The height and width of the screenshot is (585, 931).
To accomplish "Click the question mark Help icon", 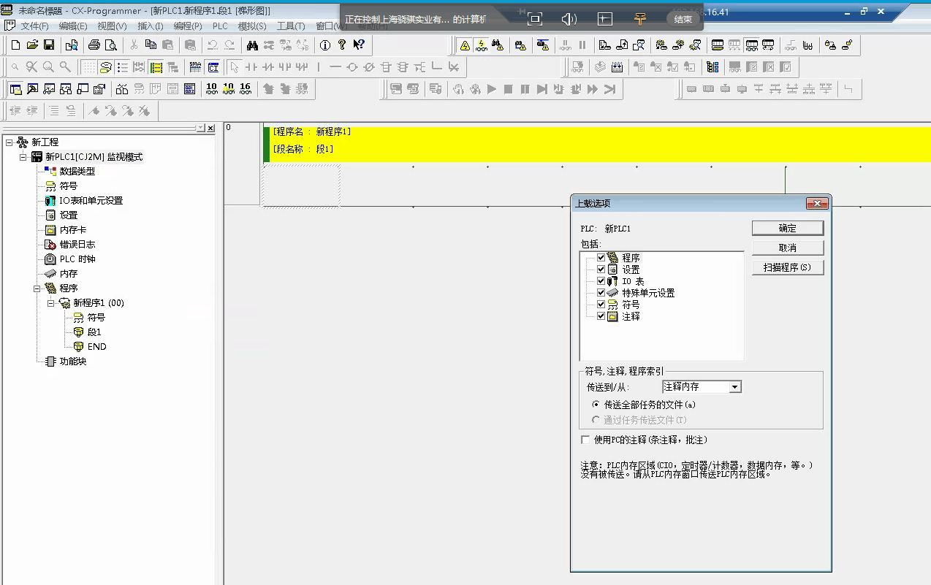I will 341,45.
